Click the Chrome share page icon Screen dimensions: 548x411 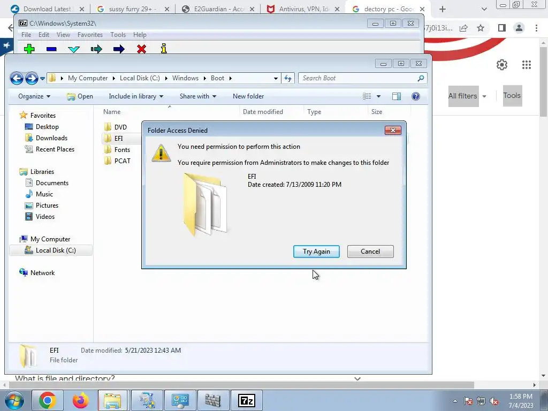pos(464,28)
